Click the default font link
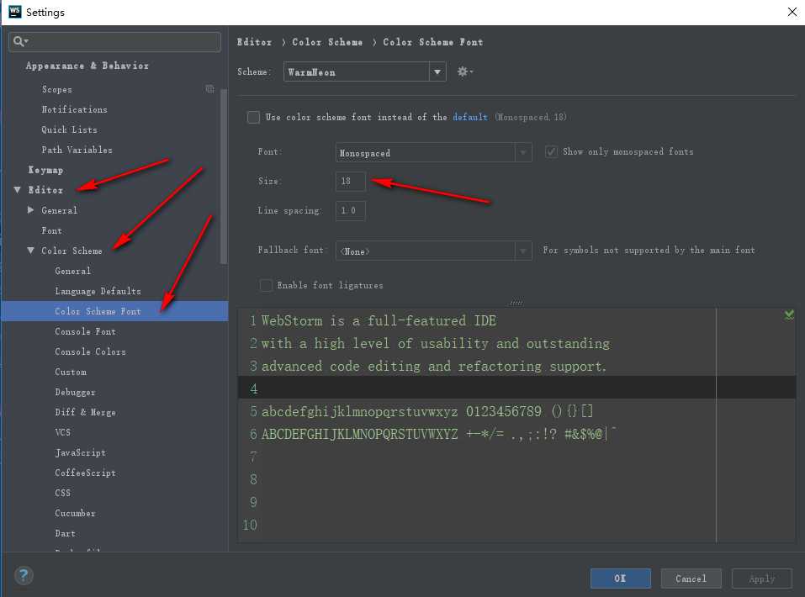Screen dimensions: 805x597 [x=469, y=117]
